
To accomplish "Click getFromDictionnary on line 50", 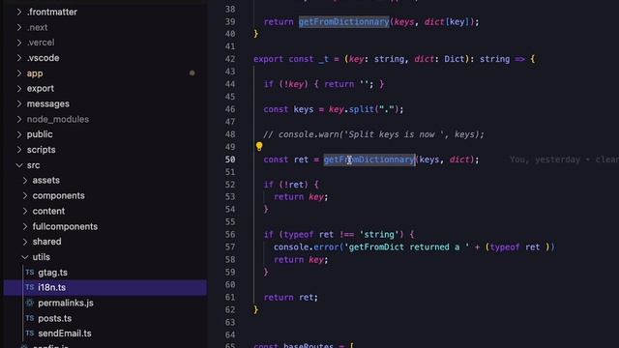I will [369, 159].
